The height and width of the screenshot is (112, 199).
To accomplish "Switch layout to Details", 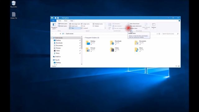I will click(96, 26).
